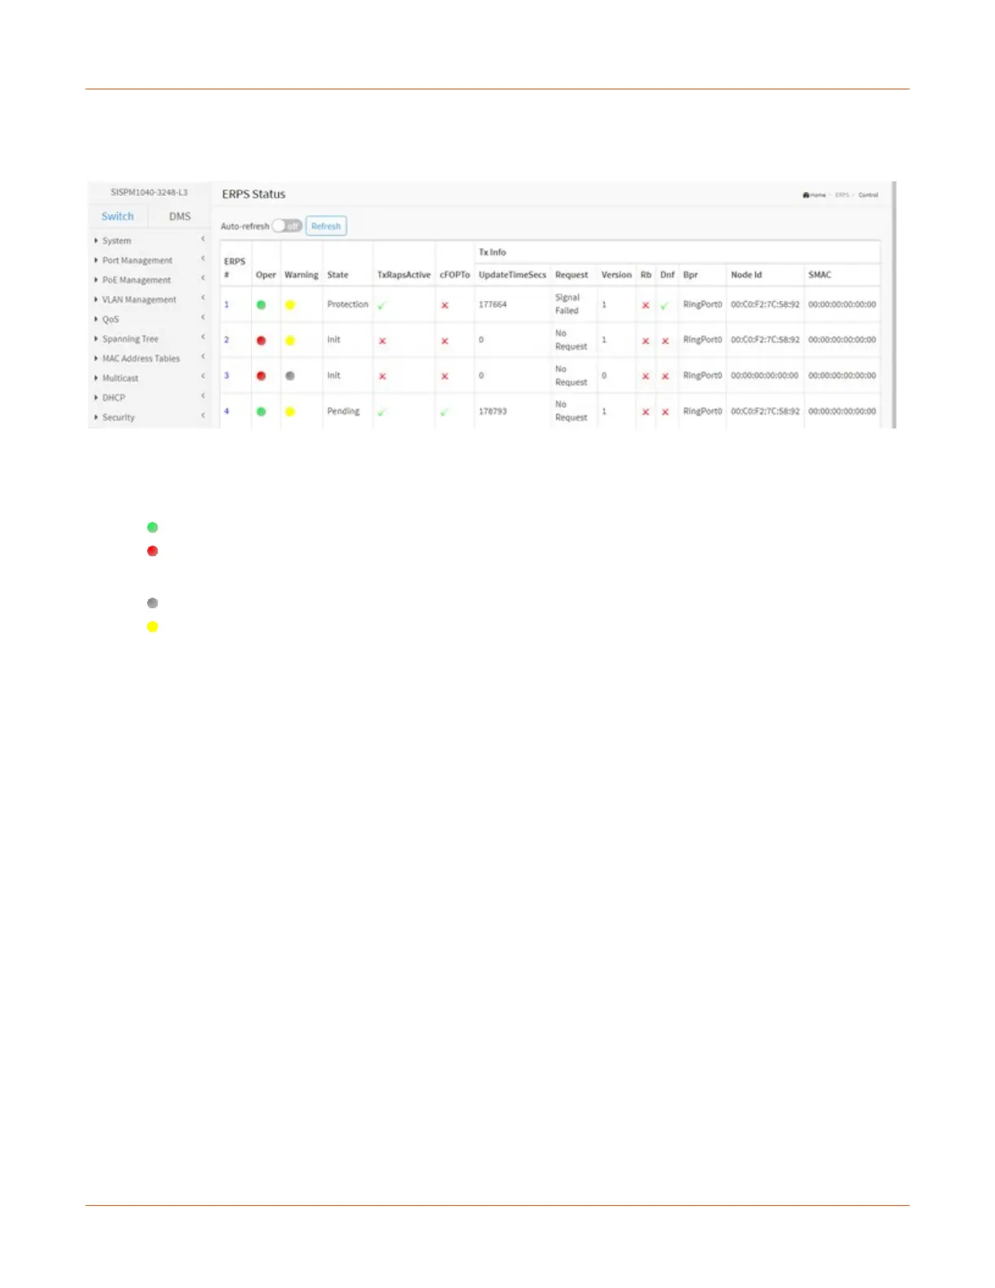Click the page vertical scrollbar
The image size is (995, 1288).
point(893,304)
